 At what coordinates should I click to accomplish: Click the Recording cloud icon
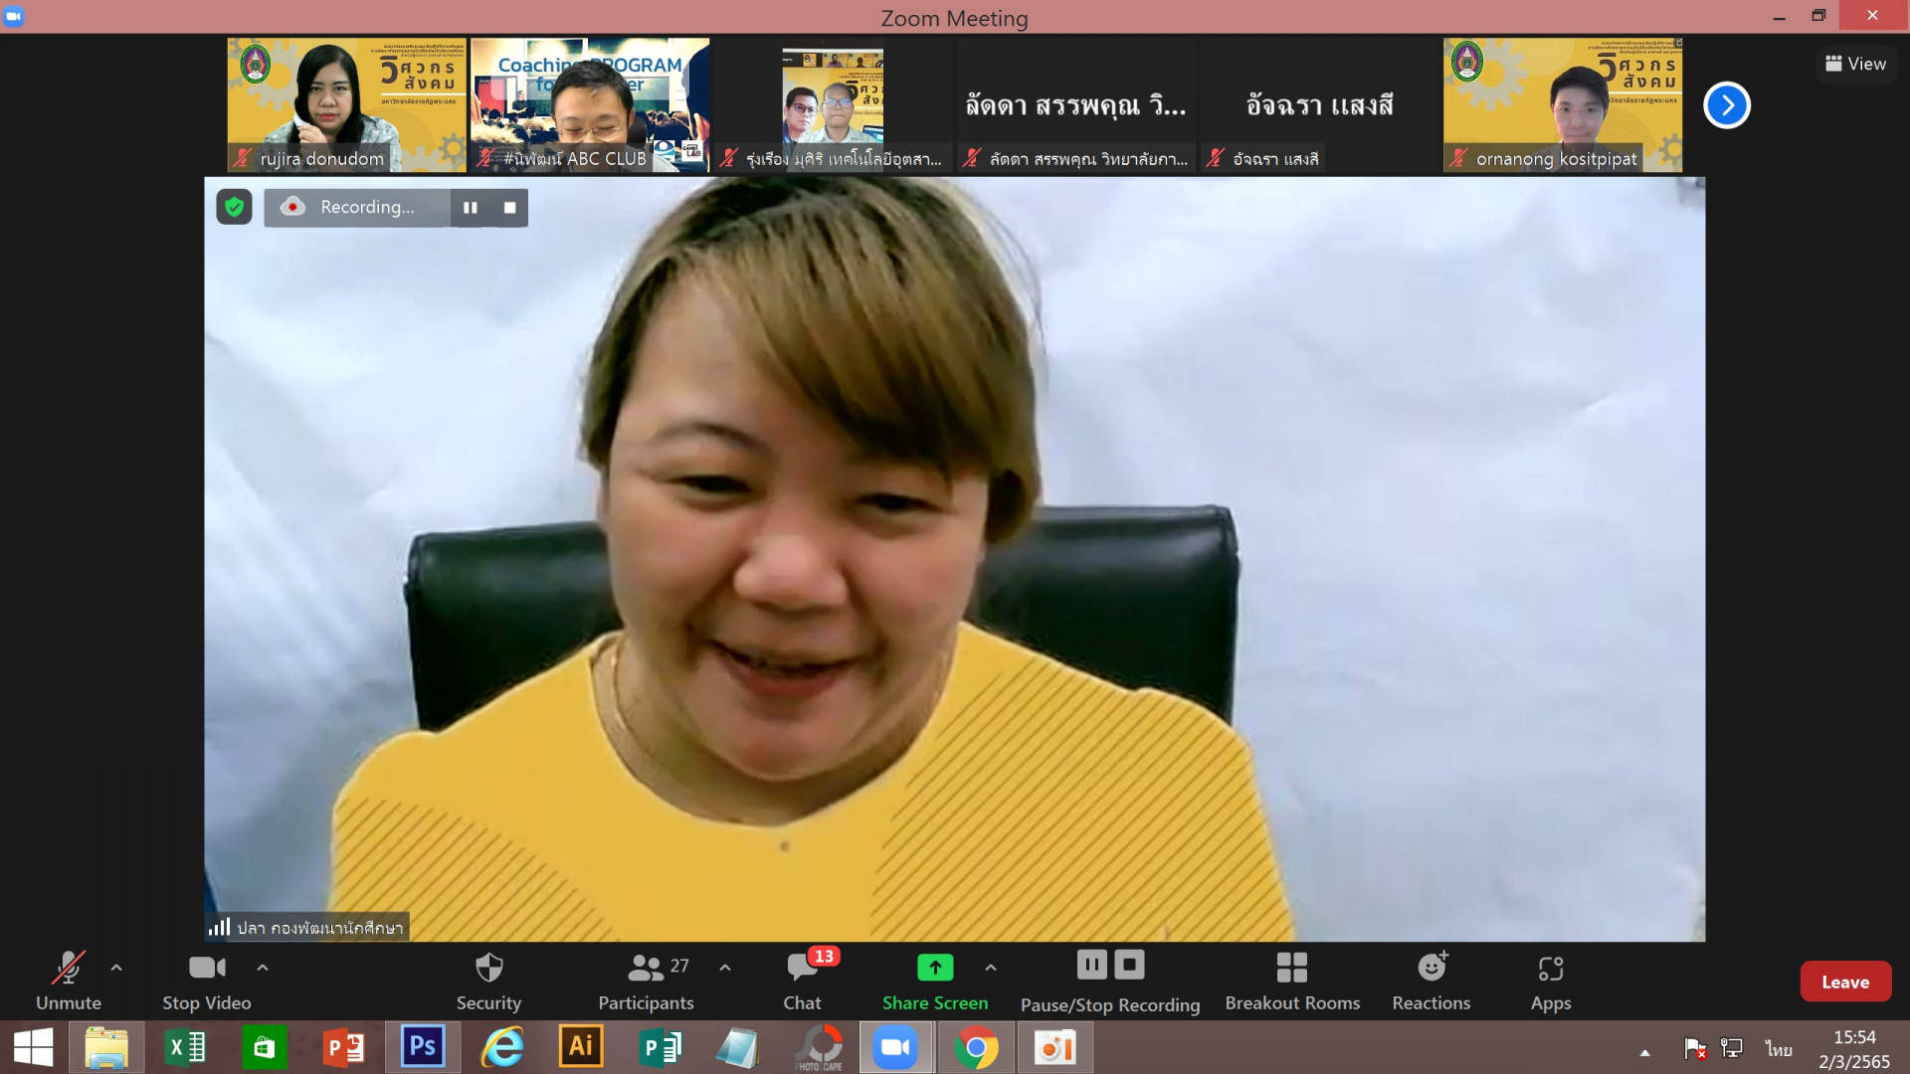click(x=292, y=207)
